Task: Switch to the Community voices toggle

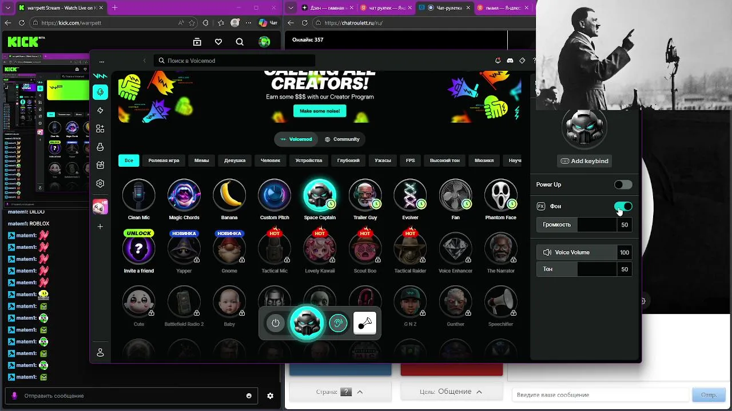Action: 342,139
